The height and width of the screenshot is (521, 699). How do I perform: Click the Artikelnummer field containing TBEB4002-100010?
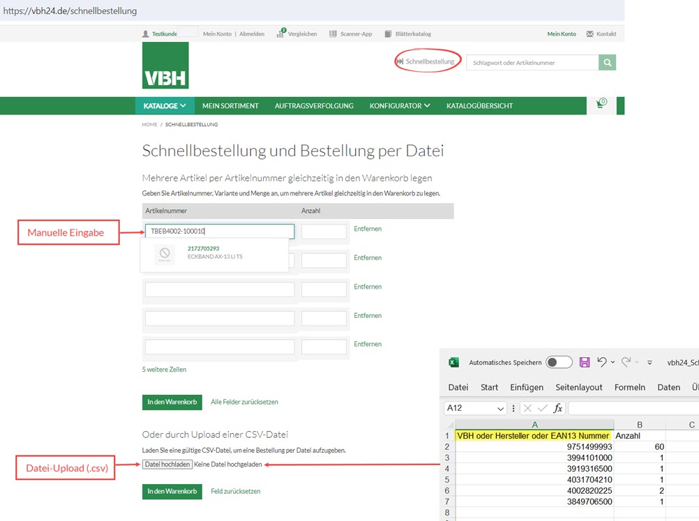pos(220,231)
